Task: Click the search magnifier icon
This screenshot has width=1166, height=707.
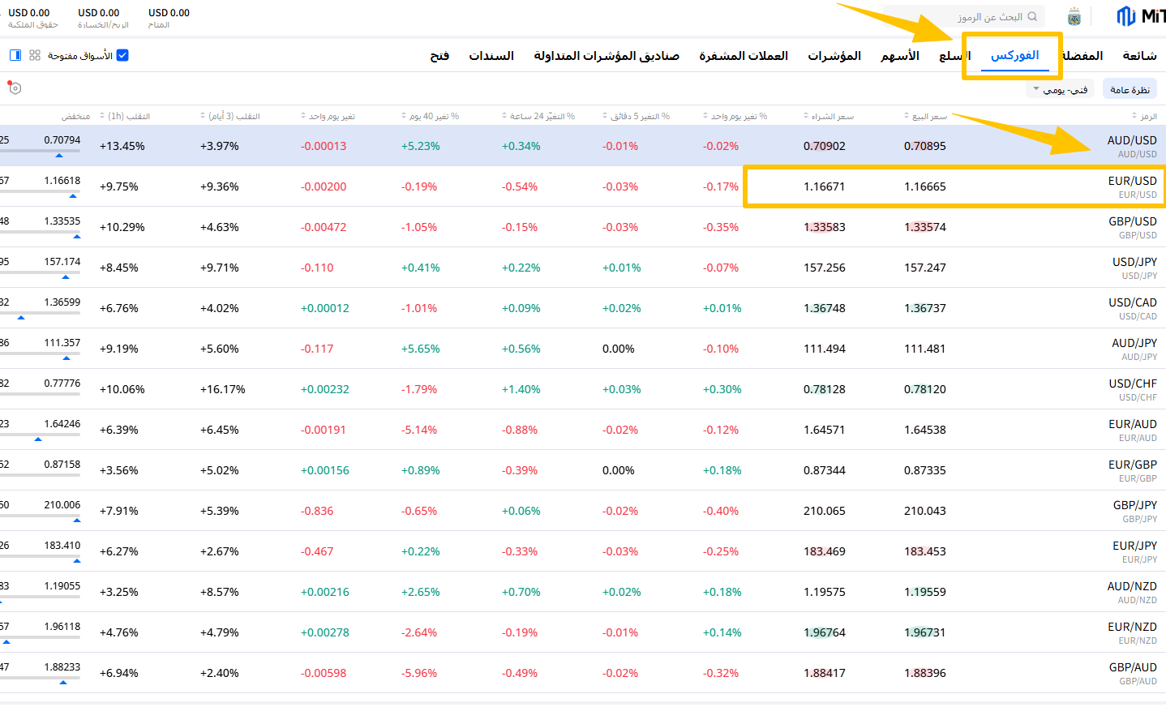Action: coord(1032,16)
